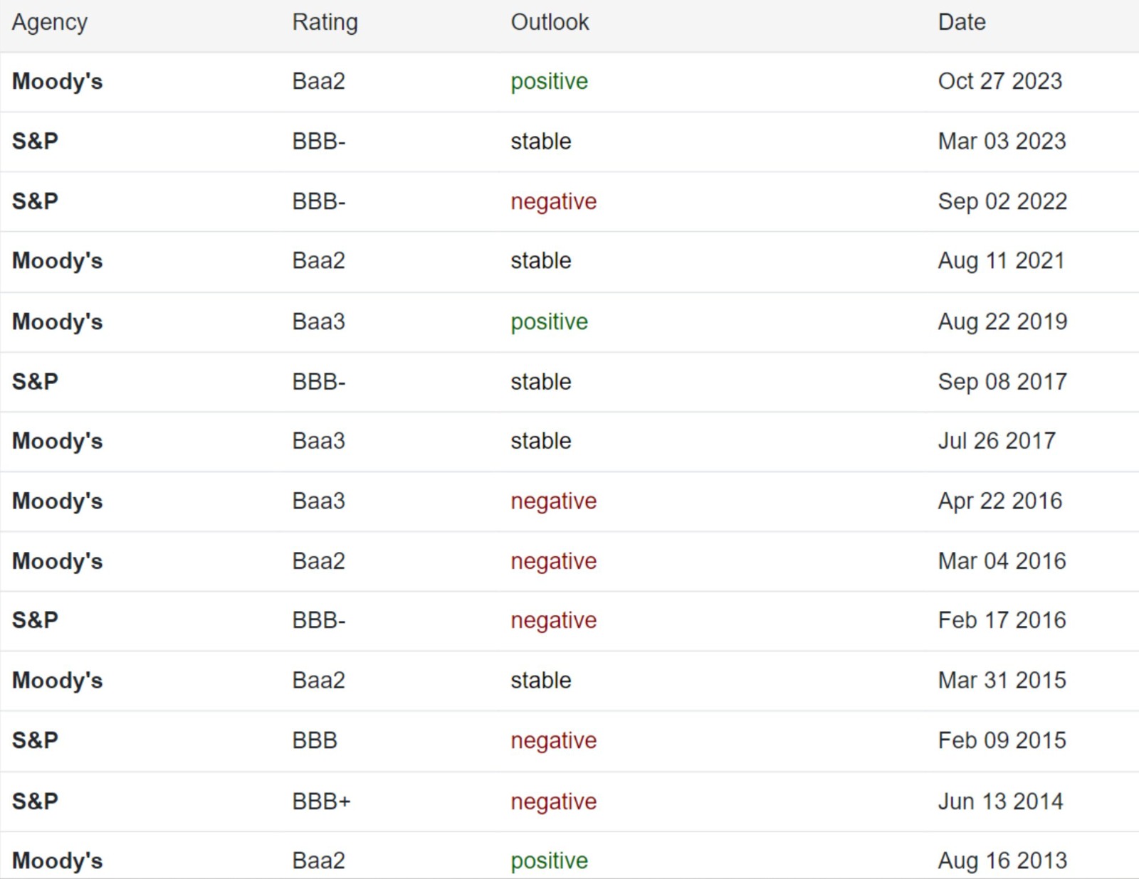Click the Outlook column header
Screen dimensions: 1139x879
pyautogui.click(x=550, y=22)
